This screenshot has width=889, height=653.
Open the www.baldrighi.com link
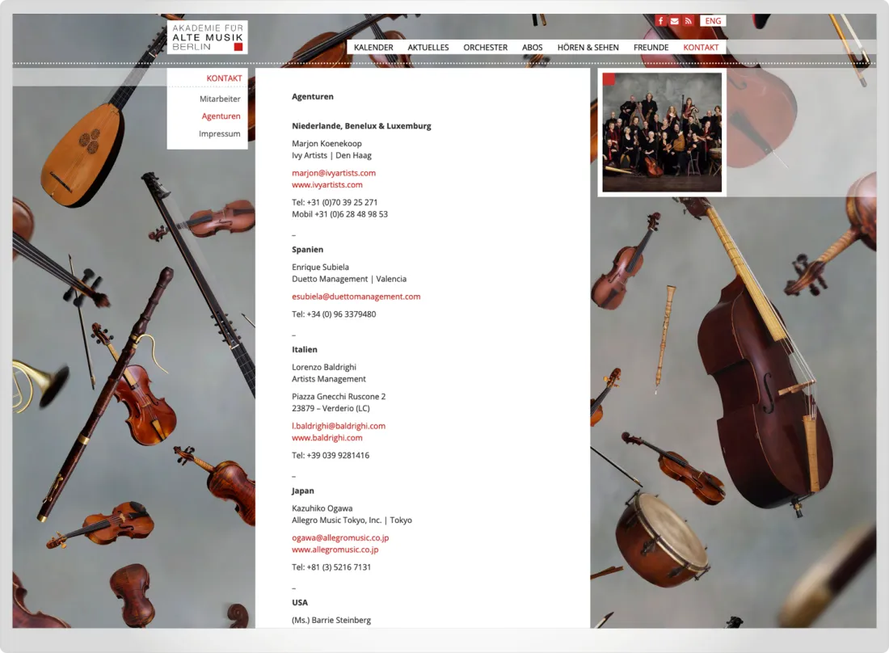[x=327, y=438]
